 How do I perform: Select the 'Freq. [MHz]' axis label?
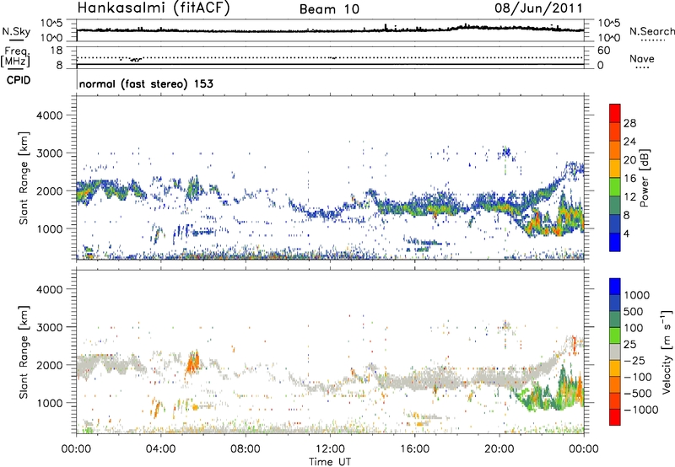[15, 57]
